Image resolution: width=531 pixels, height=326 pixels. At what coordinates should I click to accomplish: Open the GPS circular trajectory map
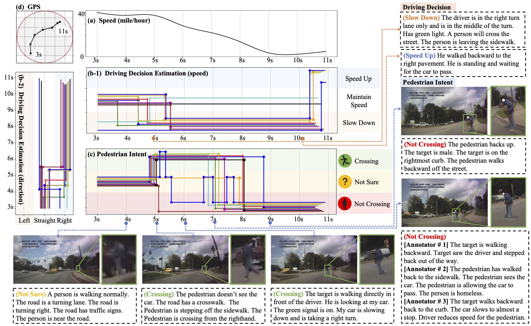44,37
